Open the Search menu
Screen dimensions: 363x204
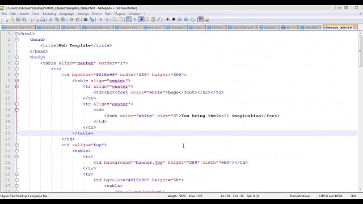[x=24, y=14]
